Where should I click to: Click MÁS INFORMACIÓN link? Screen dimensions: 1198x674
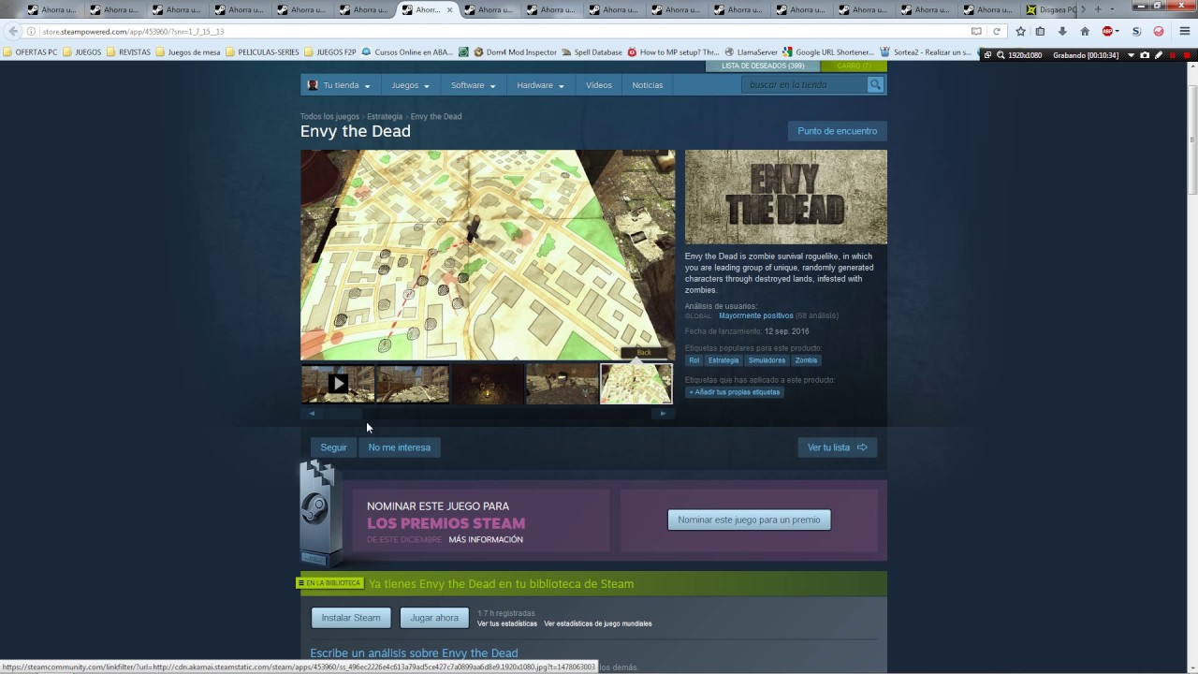[x=486, y=540]
